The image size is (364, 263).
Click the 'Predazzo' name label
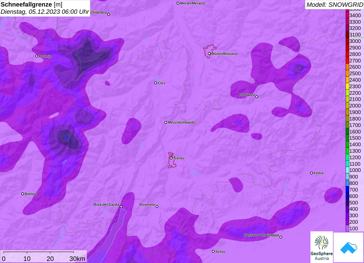(247, 95)
